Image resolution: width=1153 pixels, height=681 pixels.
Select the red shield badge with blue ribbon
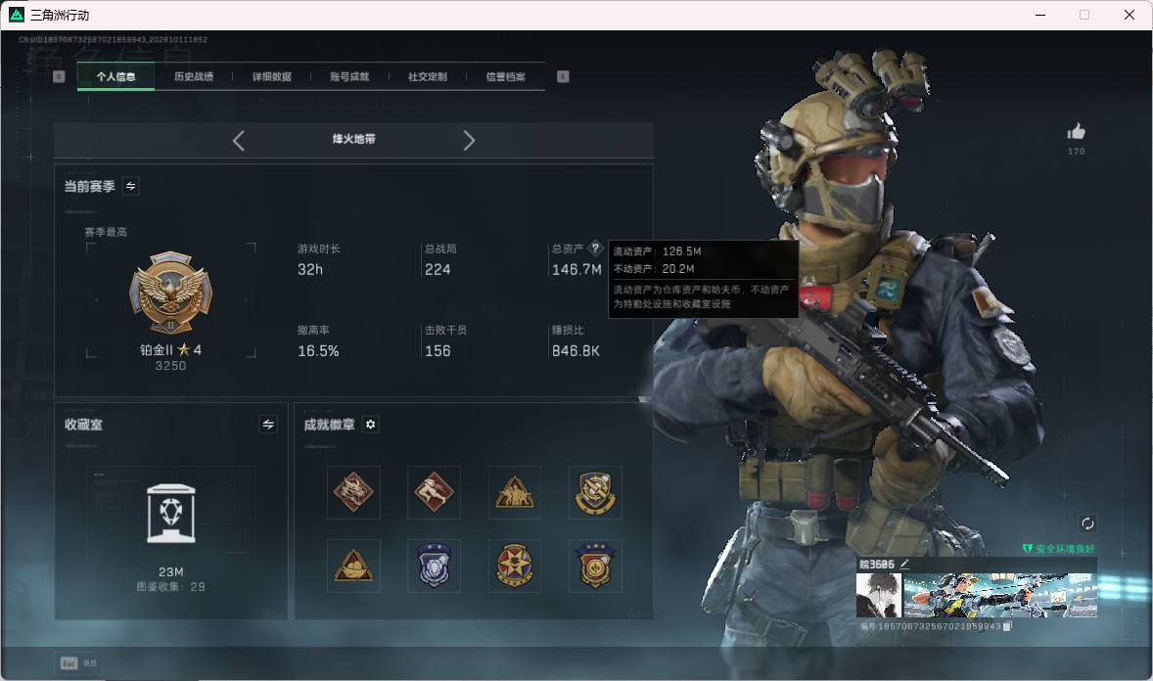coord(595,566)
